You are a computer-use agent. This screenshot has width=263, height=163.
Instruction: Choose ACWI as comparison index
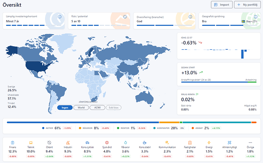point(97,108)
